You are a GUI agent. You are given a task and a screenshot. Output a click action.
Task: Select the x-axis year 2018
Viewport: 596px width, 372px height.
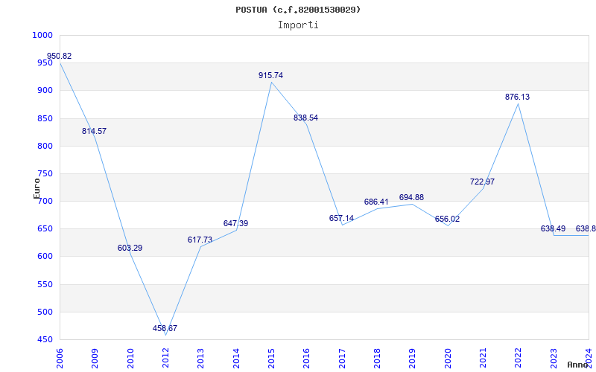pyautogui.click(x=377, y=358)
